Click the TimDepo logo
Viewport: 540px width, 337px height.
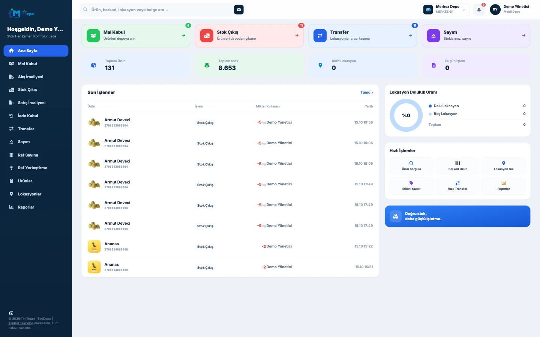[x=21, y=13]
